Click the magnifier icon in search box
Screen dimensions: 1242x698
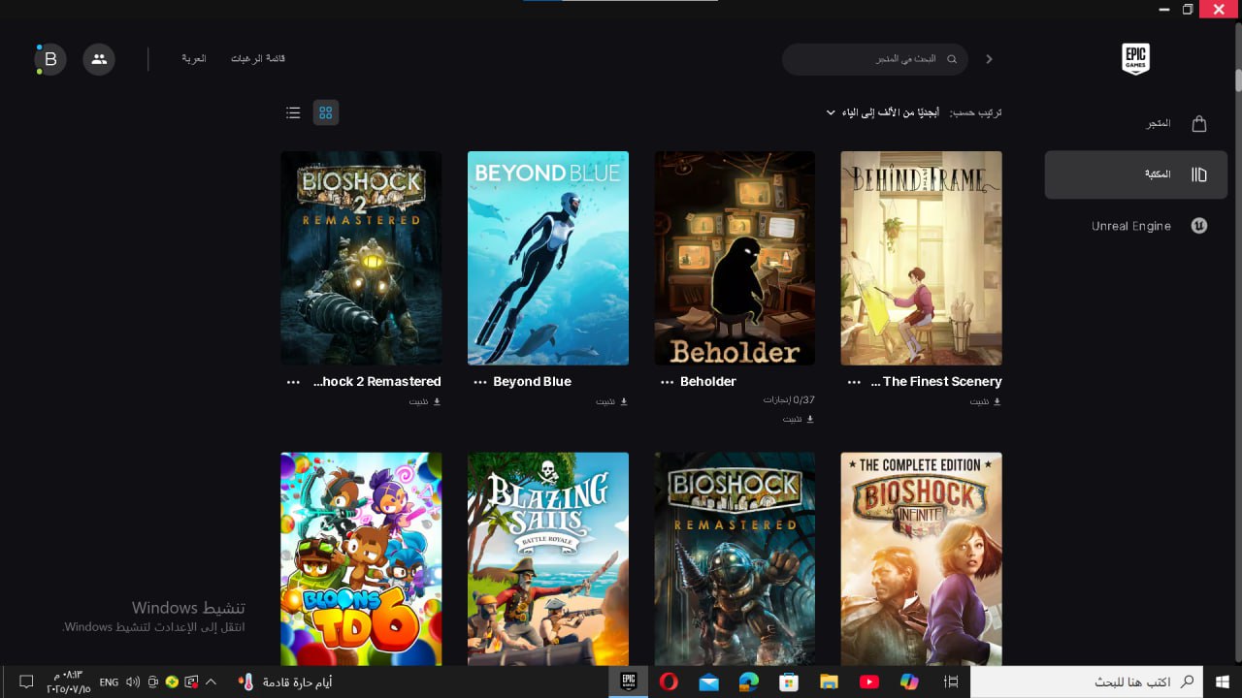(x=952, y=59)
